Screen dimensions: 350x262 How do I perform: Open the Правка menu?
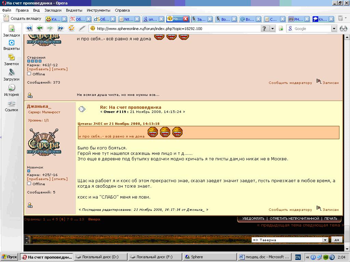(x=22, y=10)
